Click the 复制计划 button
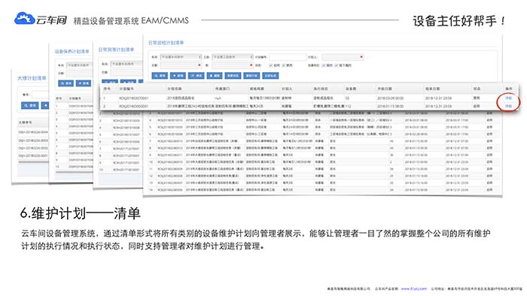527x296 pixels. coord(251,76)
